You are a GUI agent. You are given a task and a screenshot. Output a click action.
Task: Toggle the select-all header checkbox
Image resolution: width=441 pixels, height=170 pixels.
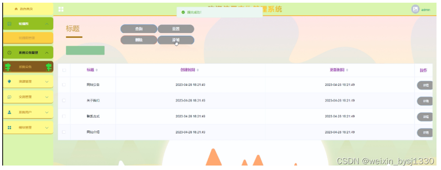coord(64,70)
